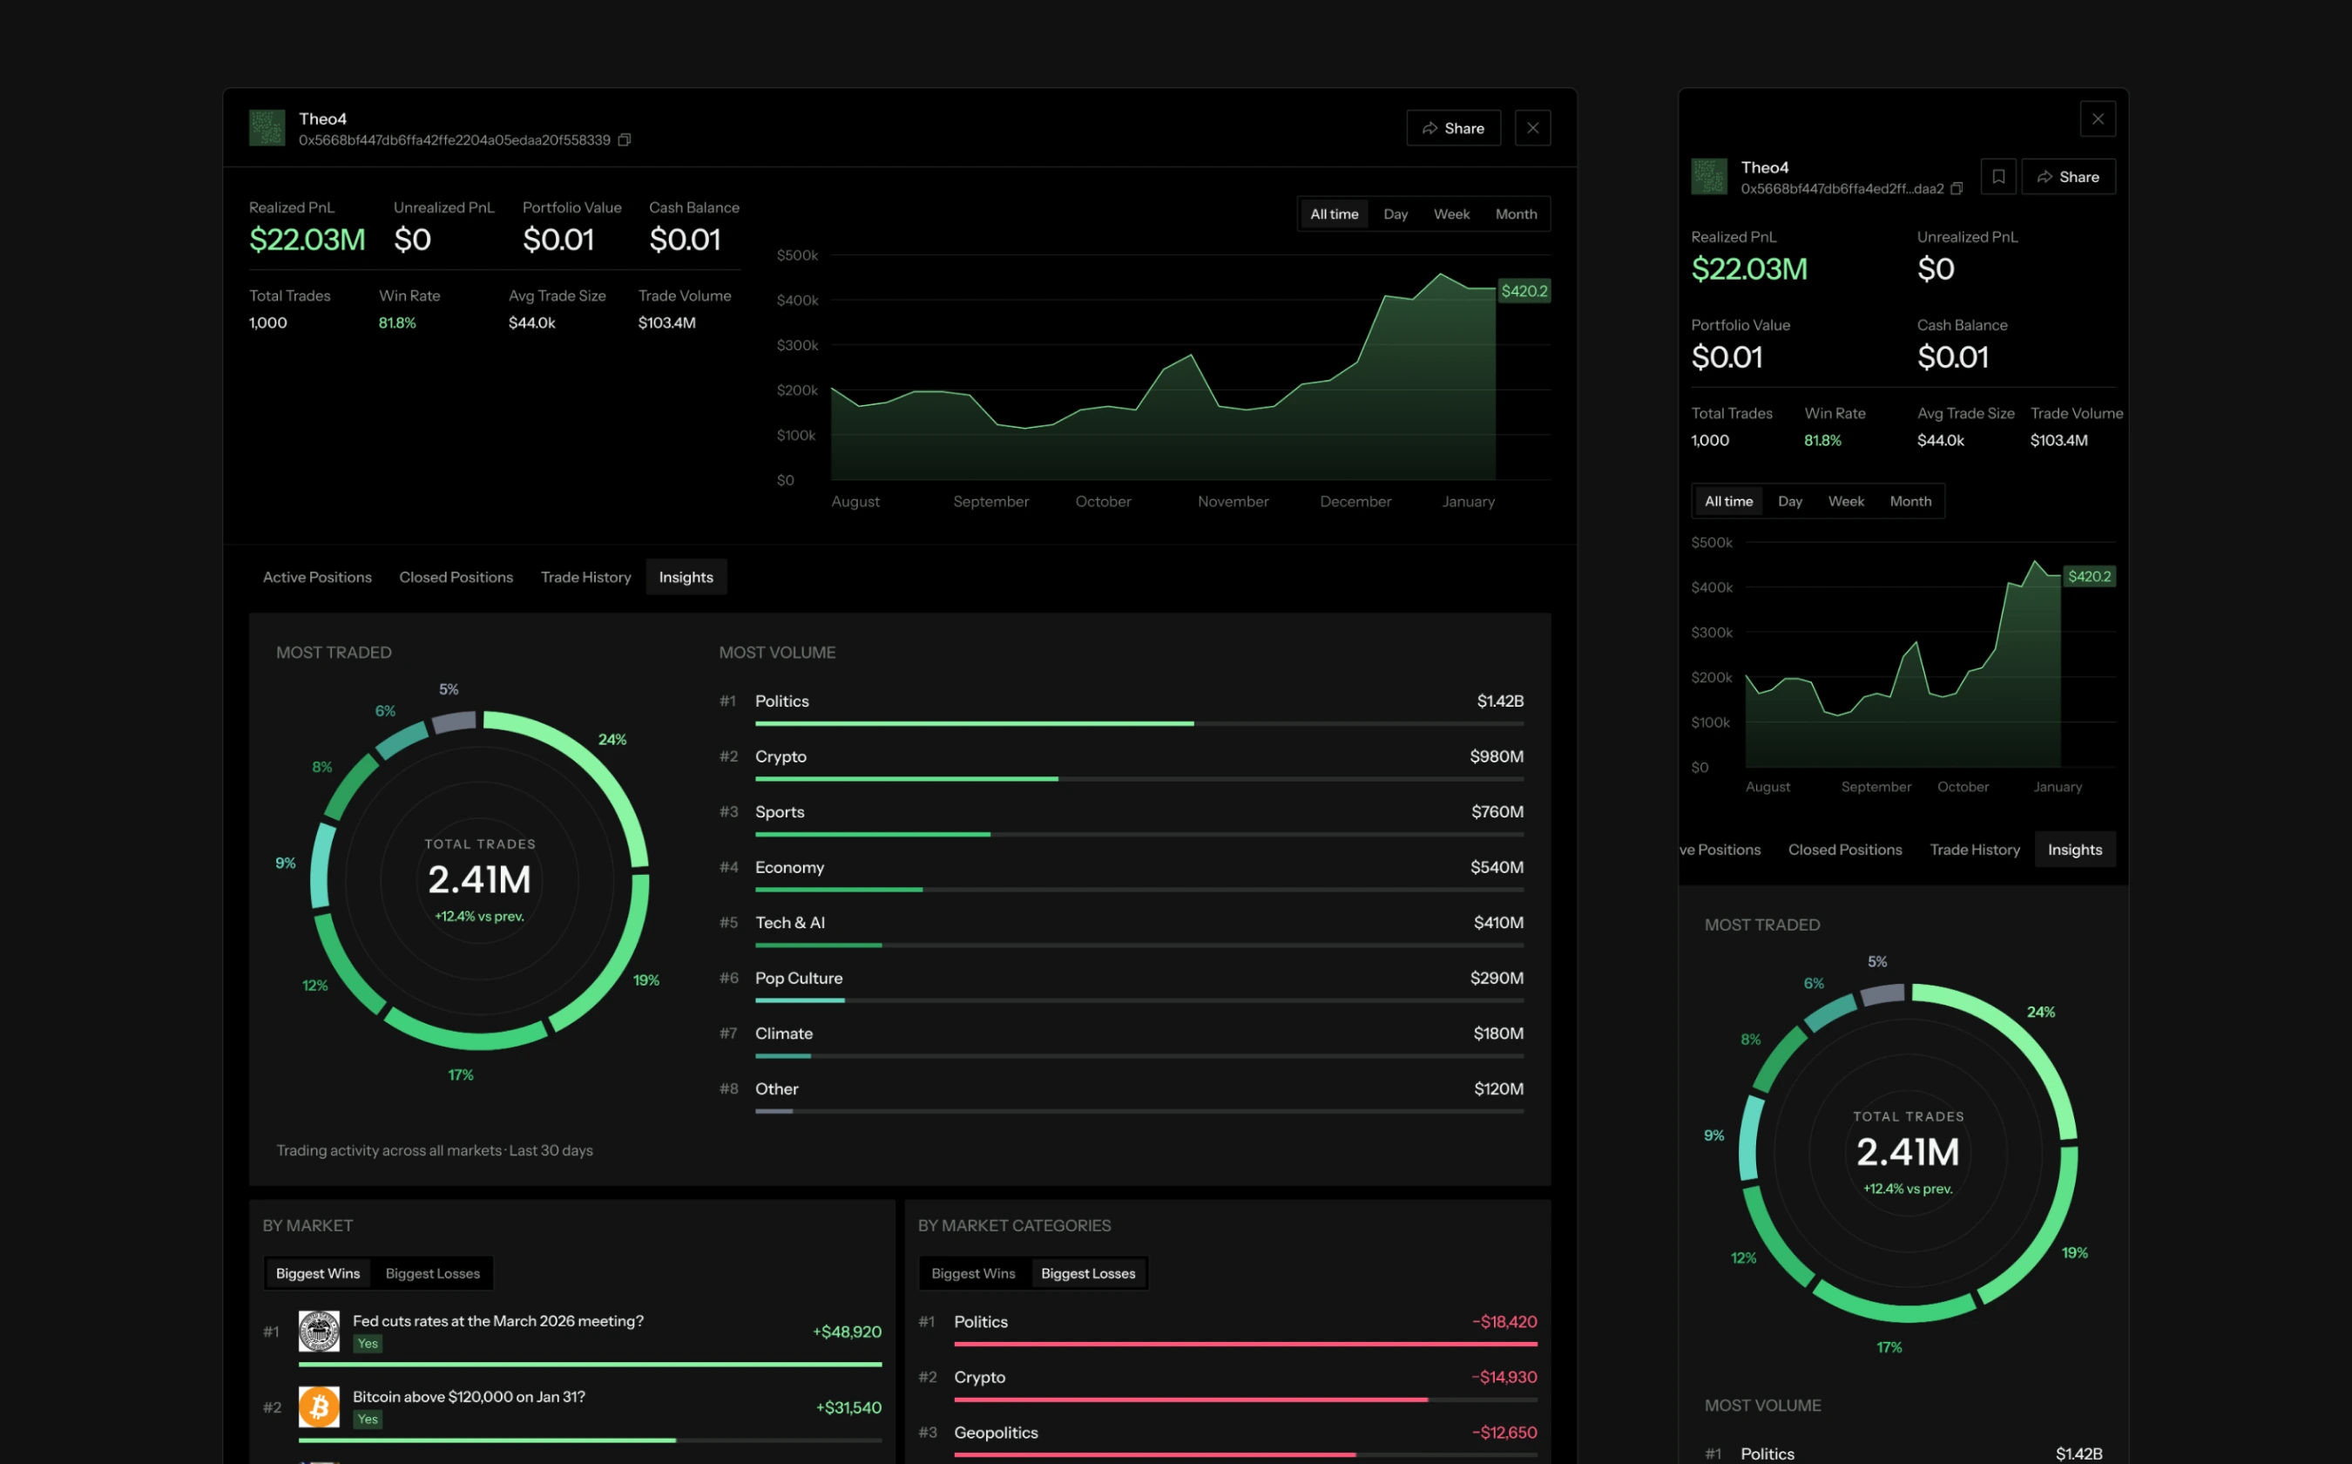Select Day range in left chart
Image resolution: width=2352 pixels, height=1464 pixels.
pyautogui.click(x=1395, y=214)
